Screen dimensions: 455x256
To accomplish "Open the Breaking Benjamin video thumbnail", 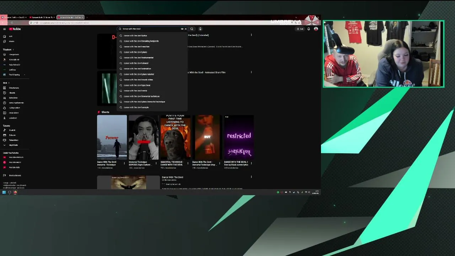I will click(128, 182).
